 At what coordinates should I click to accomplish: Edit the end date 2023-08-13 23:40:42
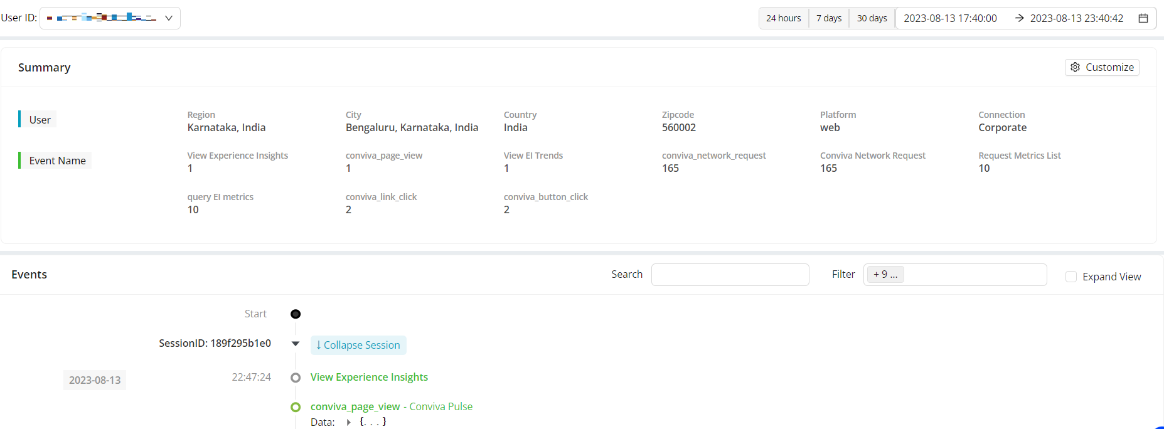1076,18
